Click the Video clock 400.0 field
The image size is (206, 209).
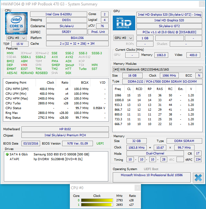tap(193, 55)
